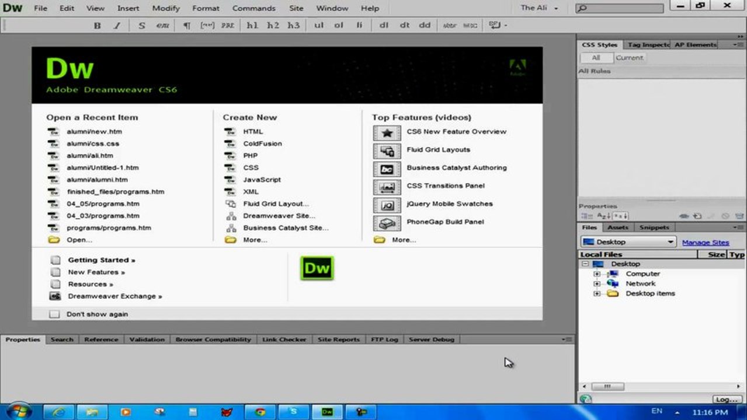747x420 pixels.
Task: Open Internet Explorer from the taskbar
Action: (58, 411)
